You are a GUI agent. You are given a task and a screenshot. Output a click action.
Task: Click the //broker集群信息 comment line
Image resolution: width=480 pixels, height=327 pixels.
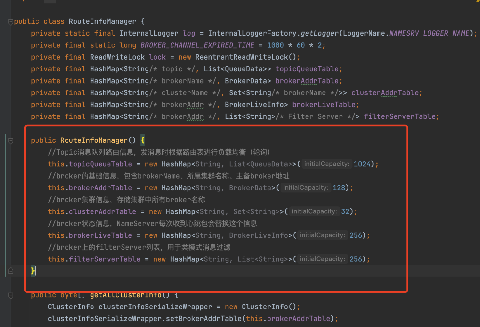pos(126,200)
